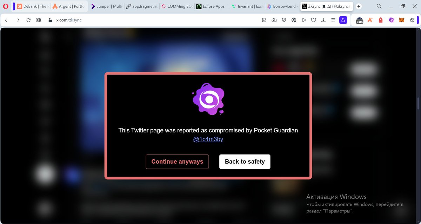Click the send/flow arrow icon

coord(304,20)
